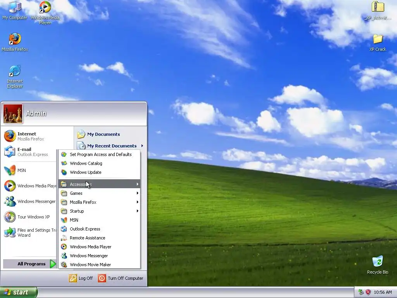
Task: Click Windows Media Player in All Programs list
Action: pyautogui.click(x=99, y=246)
